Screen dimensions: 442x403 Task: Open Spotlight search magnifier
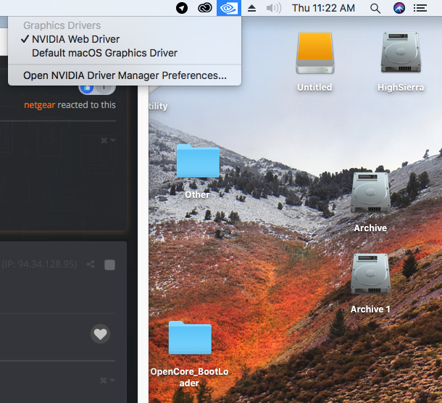[375, 9]
